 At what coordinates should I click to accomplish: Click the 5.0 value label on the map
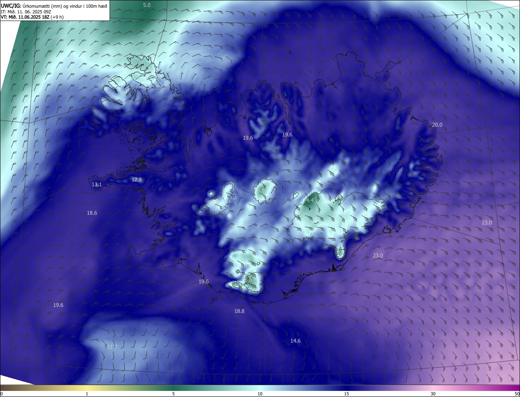tap(147, 5)
